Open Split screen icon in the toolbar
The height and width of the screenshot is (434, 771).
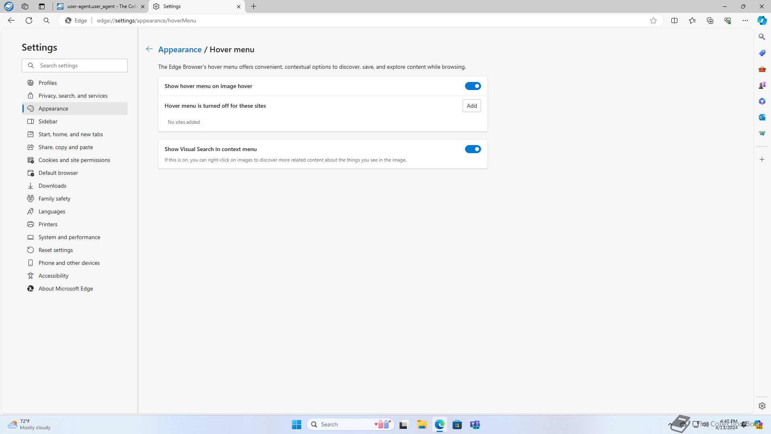pos(675,20)
